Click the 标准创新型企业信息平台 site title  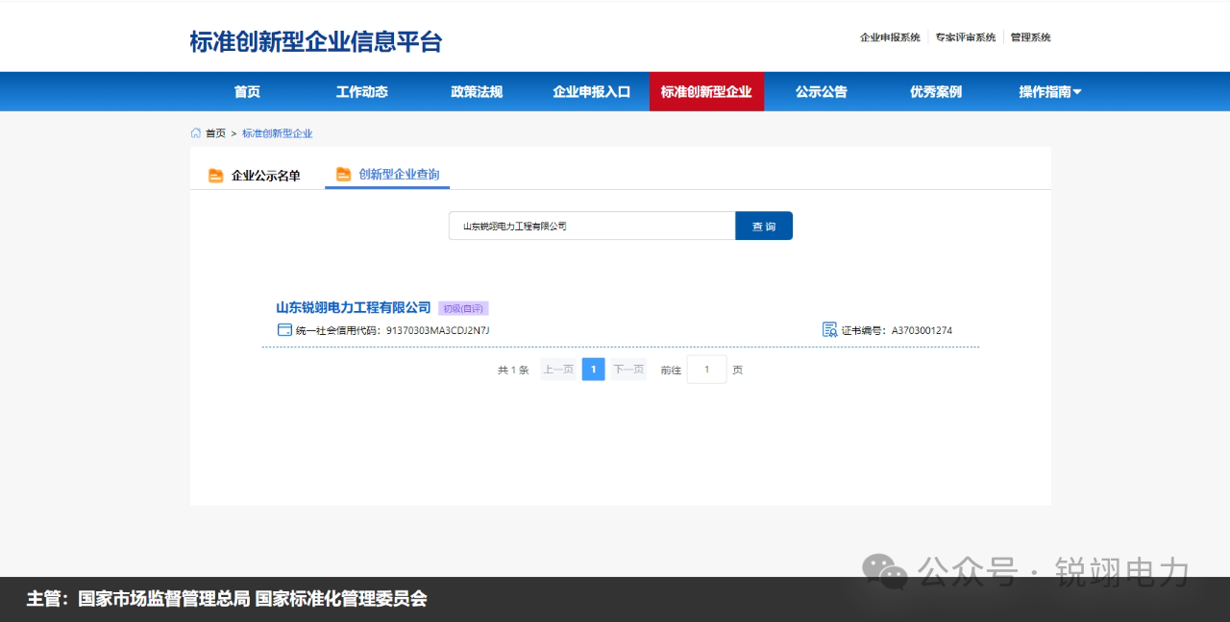[316, 42]
